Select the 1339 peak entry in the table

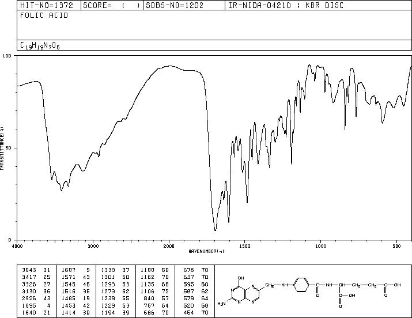[x=115, y=270]
